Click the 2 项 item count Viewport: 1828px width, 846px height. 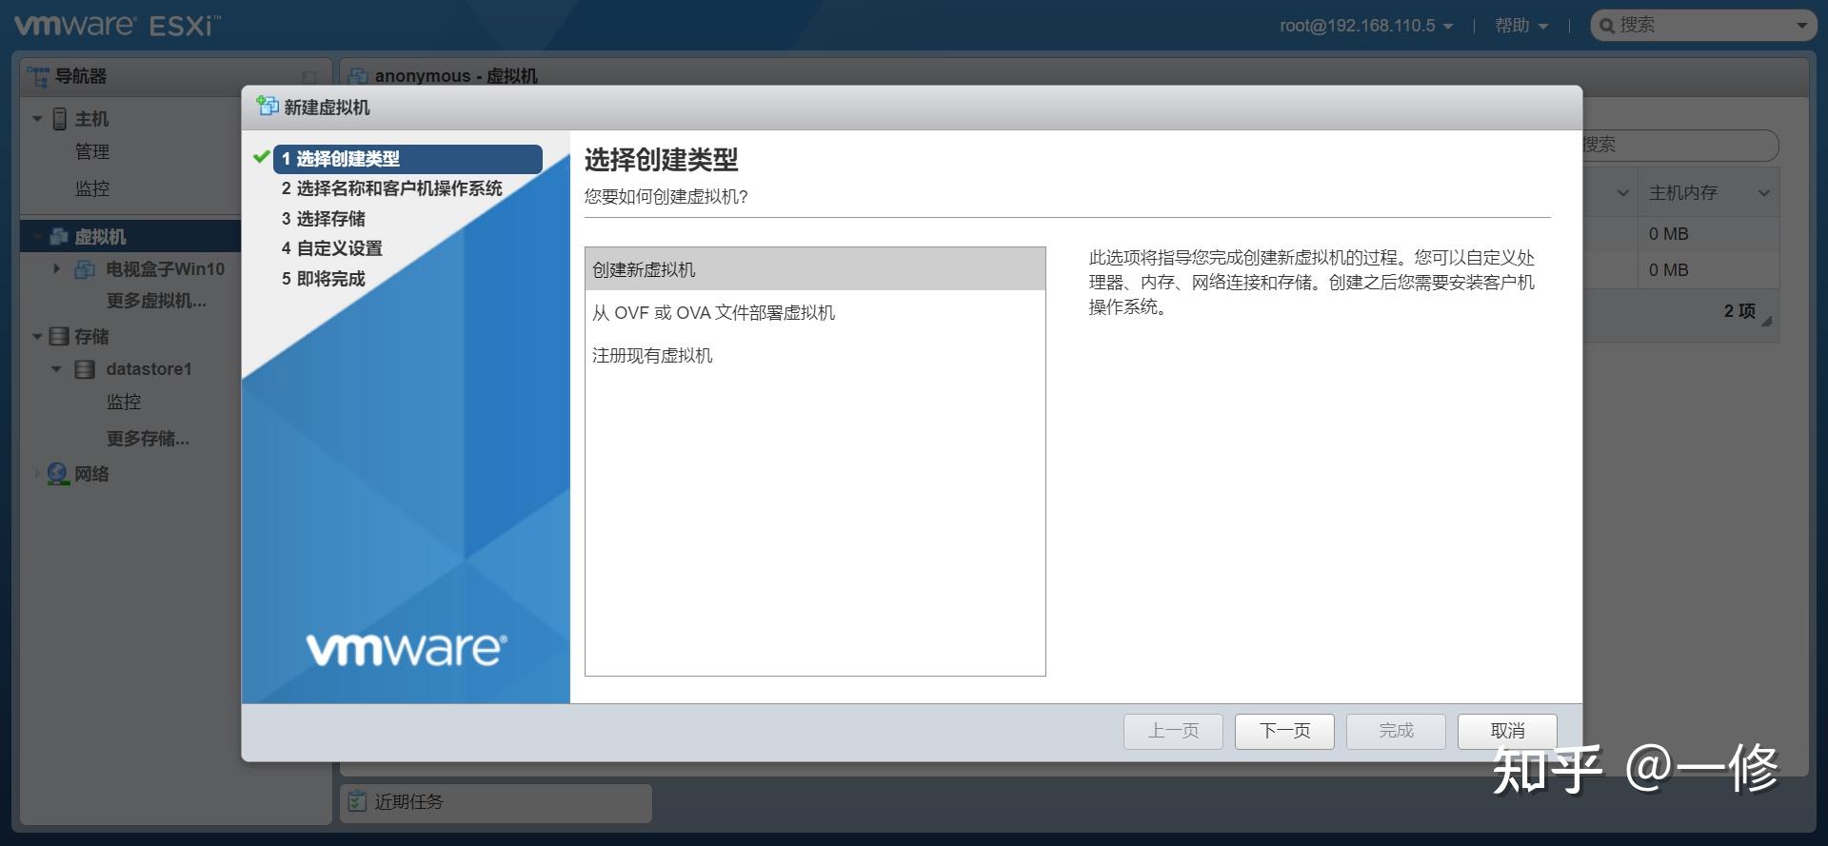tap(1739, 311)
